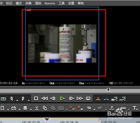
Task: Open the 采集 menu
Action: coord(28,3)
